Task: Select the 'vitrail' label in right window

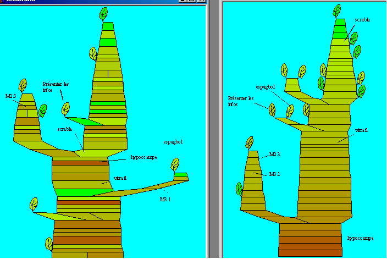Action: [x=361, y=131]
